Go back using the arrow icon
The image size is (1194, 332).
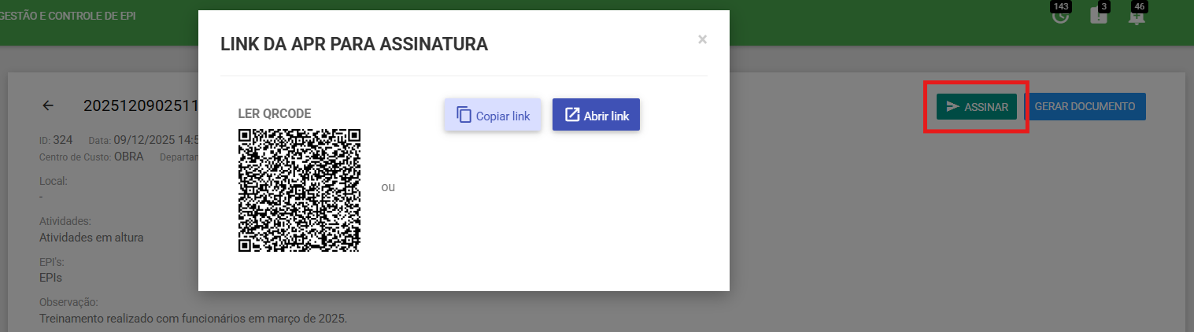tap(49, 105)
